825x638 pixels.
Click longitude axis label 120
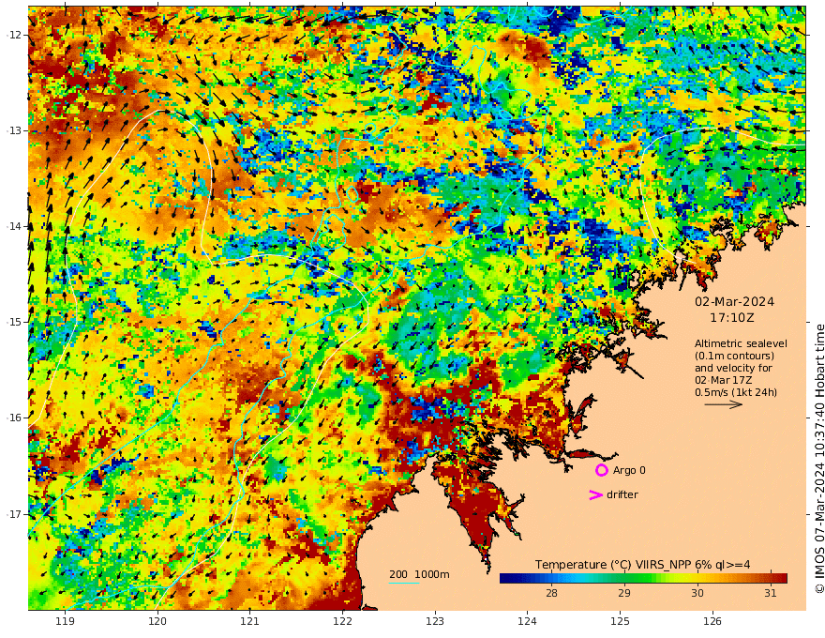point(157,622)
